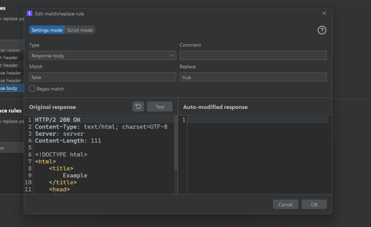Click the Content-Length: 111 header line
The width and height of the screenshot is (371, 227).
point(68,141)
